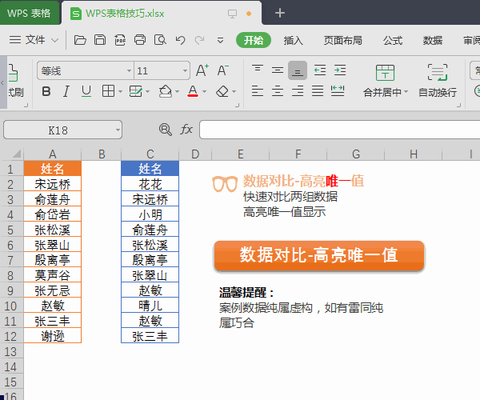
Task: Click cell 谢逊 in column A
Action: 52,336
